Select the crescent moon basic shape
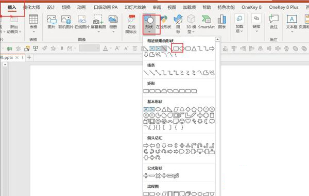Viewport: 309px width, 196px height. pos(206,121)
